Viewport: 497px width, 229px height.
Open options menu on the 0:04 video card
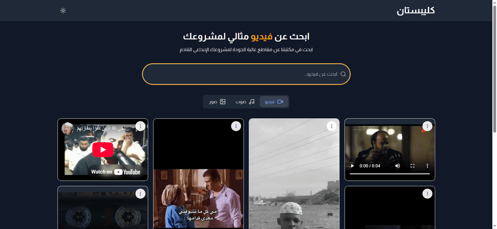(x=427, y=126)
